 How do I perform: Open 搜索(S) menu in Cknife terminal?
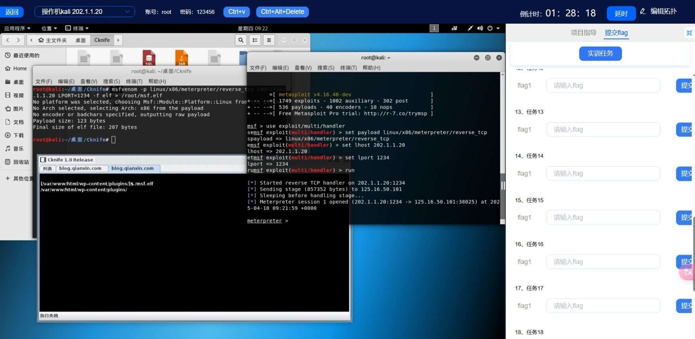tap(112, 81)
